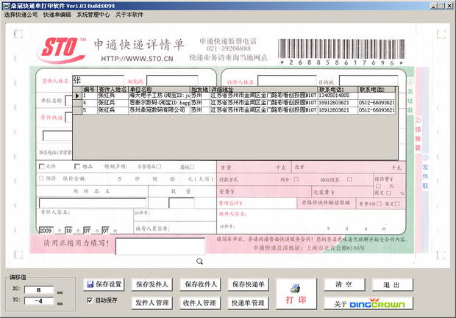Click the 保存收件人 button
Image resolution: width=456 pixels, height=318 pixels.
point(200,285)
